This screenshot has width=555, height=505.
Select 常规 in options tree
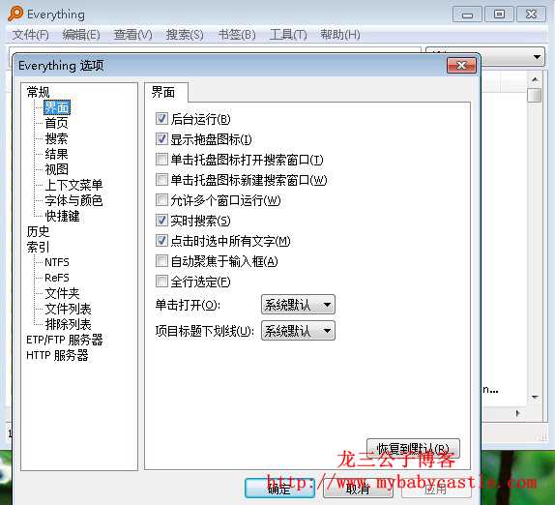point(39,92)
